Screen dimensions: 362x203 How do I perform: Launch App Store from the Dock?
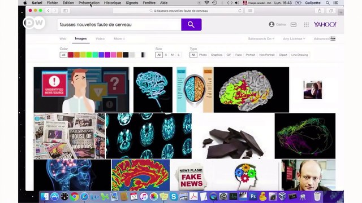click(x=54, y=197)
